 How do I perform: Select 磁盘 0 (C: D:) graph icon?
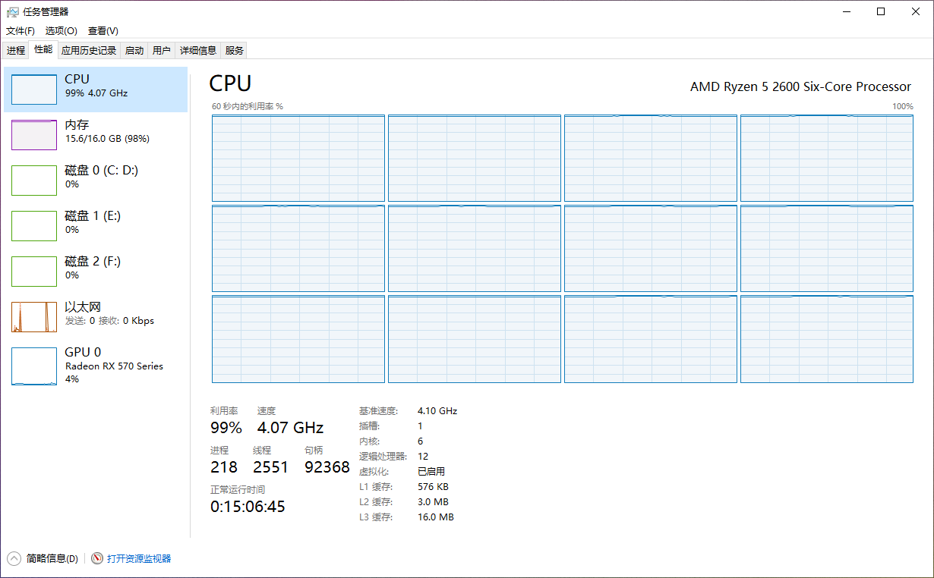34,181
